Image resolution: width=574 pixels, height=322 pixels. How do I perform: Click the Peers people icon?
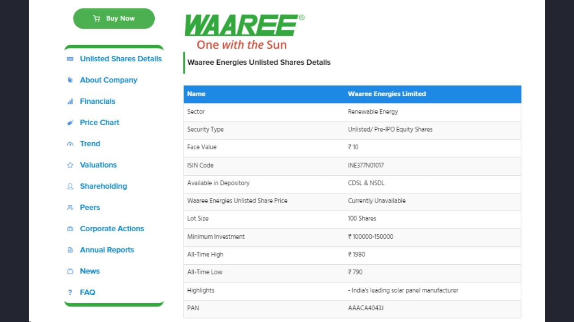pyautogui.click(x=70, y=208)
